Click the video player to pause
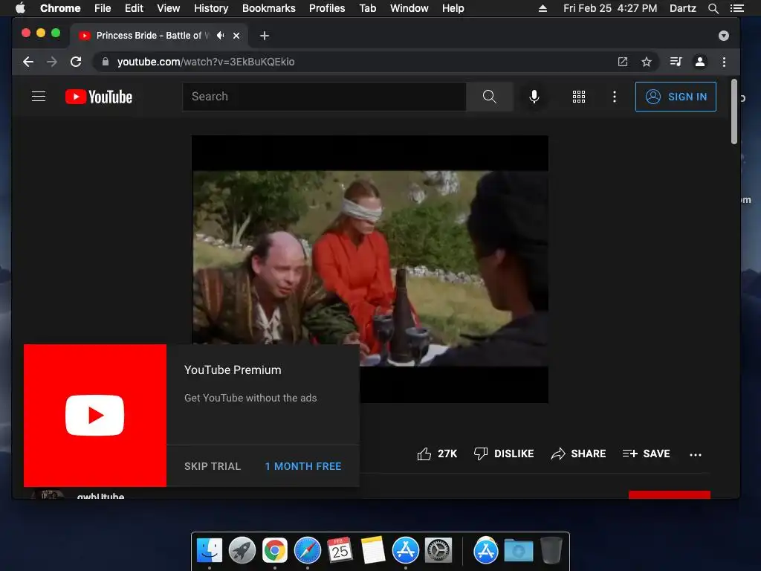 point(370,268)
